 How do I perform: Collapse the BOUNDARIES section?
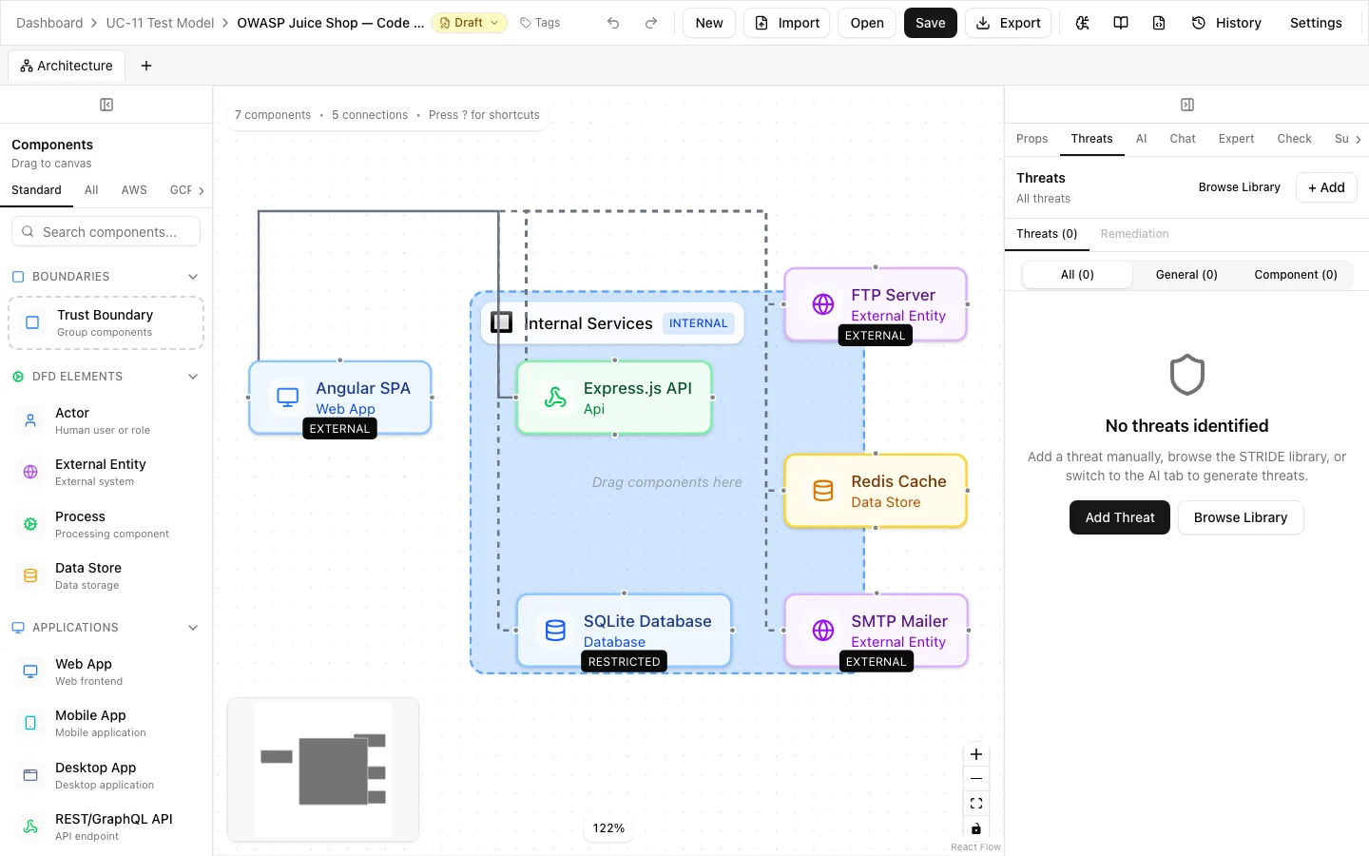pos(193,277)
